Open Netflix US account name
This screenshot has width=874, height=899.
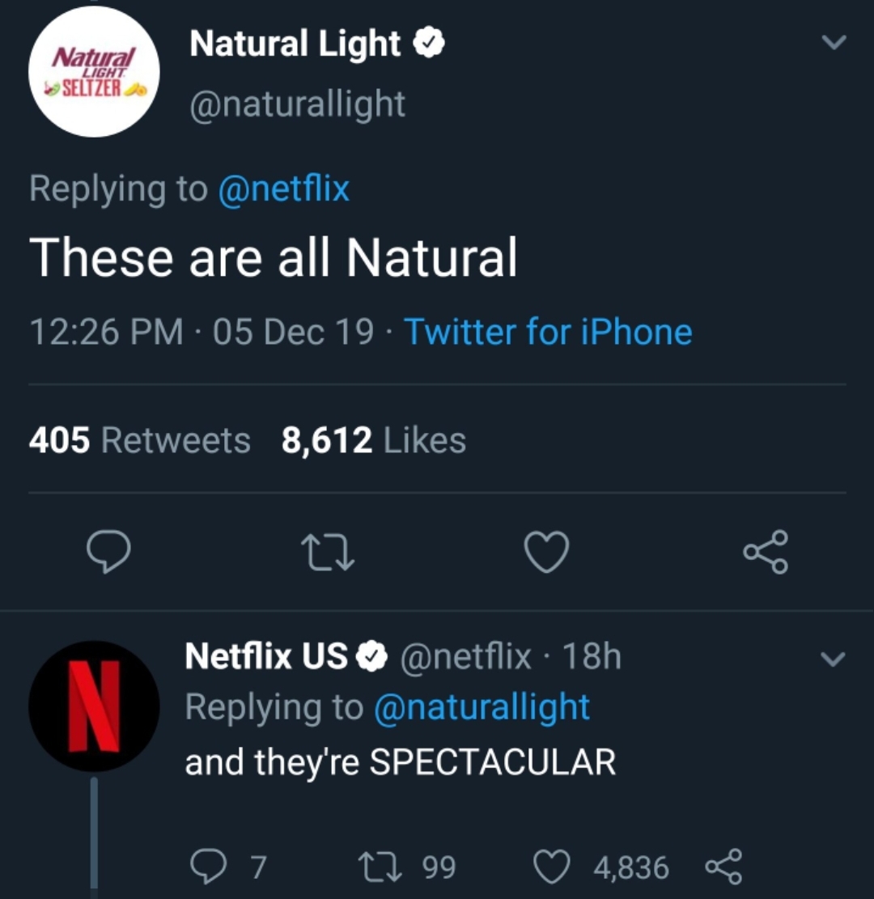tap(267, 656)
